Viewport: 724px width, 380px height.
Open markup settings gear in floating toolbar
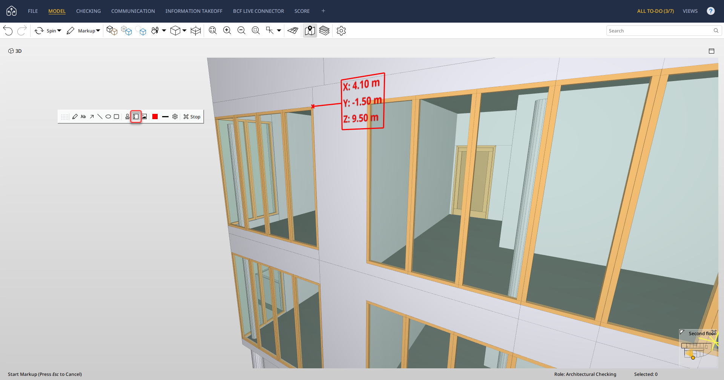[175, 117]
